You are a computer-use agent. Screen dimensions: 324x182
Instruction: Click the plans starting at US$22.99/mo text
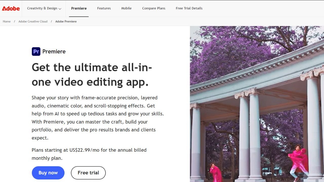(x=89, y=154)
